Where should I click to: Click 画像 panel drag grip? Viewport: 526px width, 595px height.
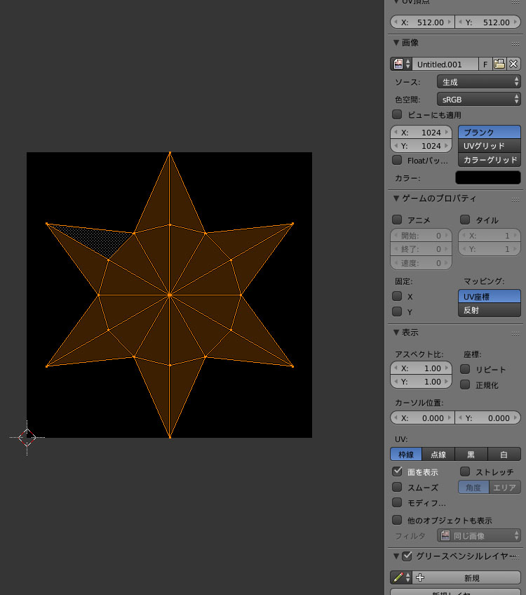pyautogui.click(x=515, y=44)
